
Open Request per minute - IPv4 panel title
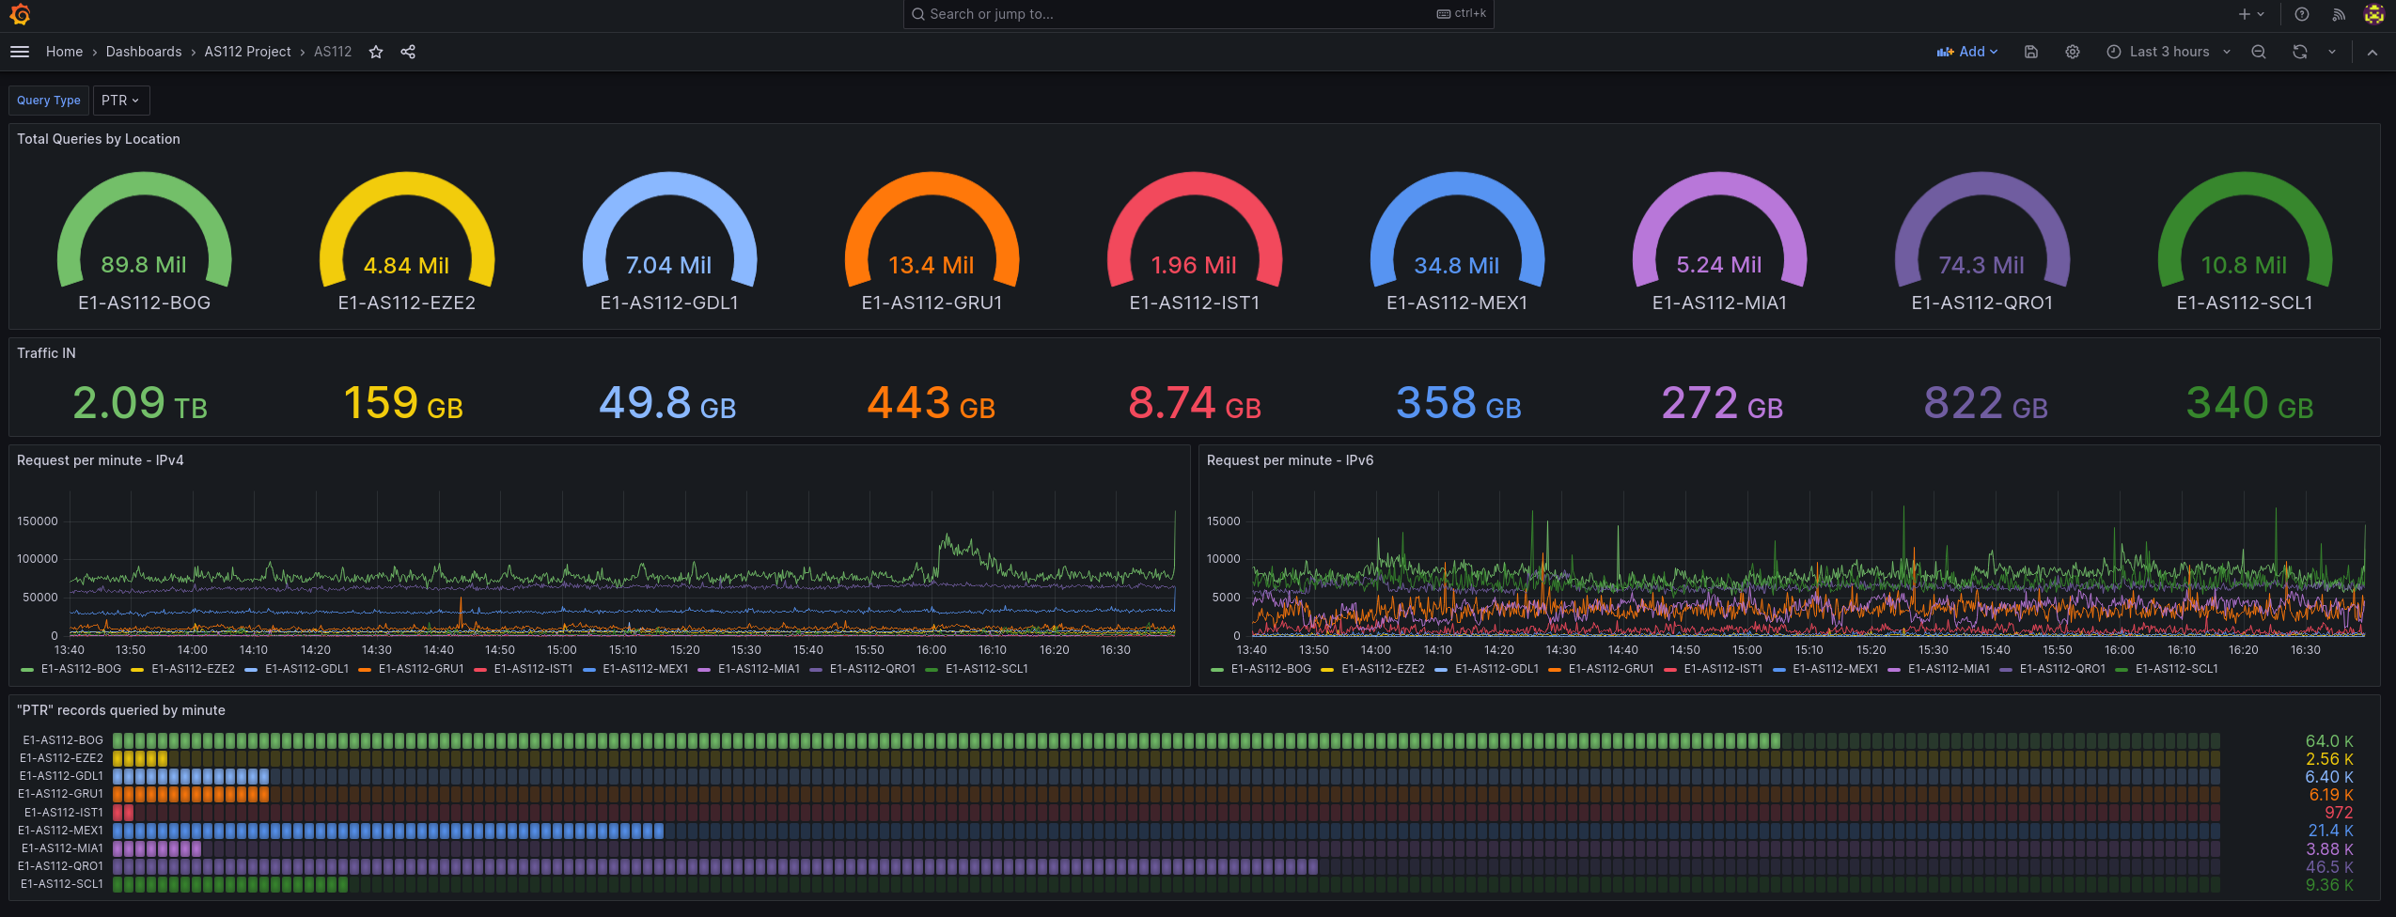pyautogui.click(x=101, y=460)
